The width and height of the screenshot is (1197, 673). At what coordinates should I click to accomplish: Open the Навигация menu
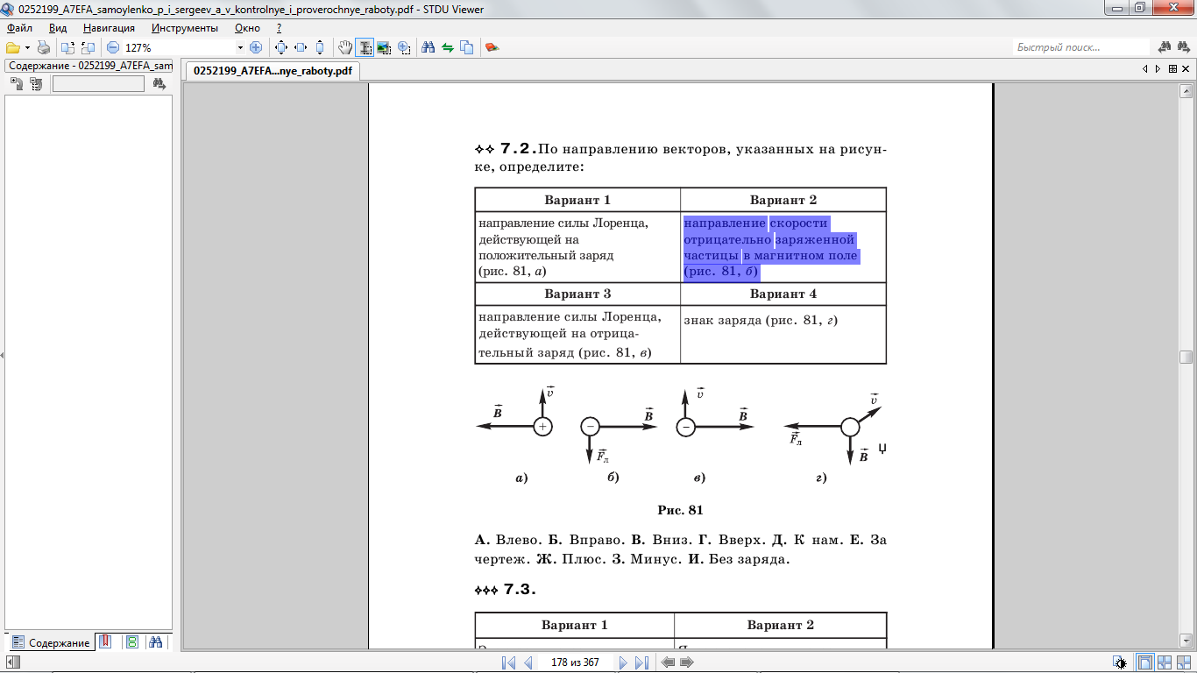[x=109, y=28]
